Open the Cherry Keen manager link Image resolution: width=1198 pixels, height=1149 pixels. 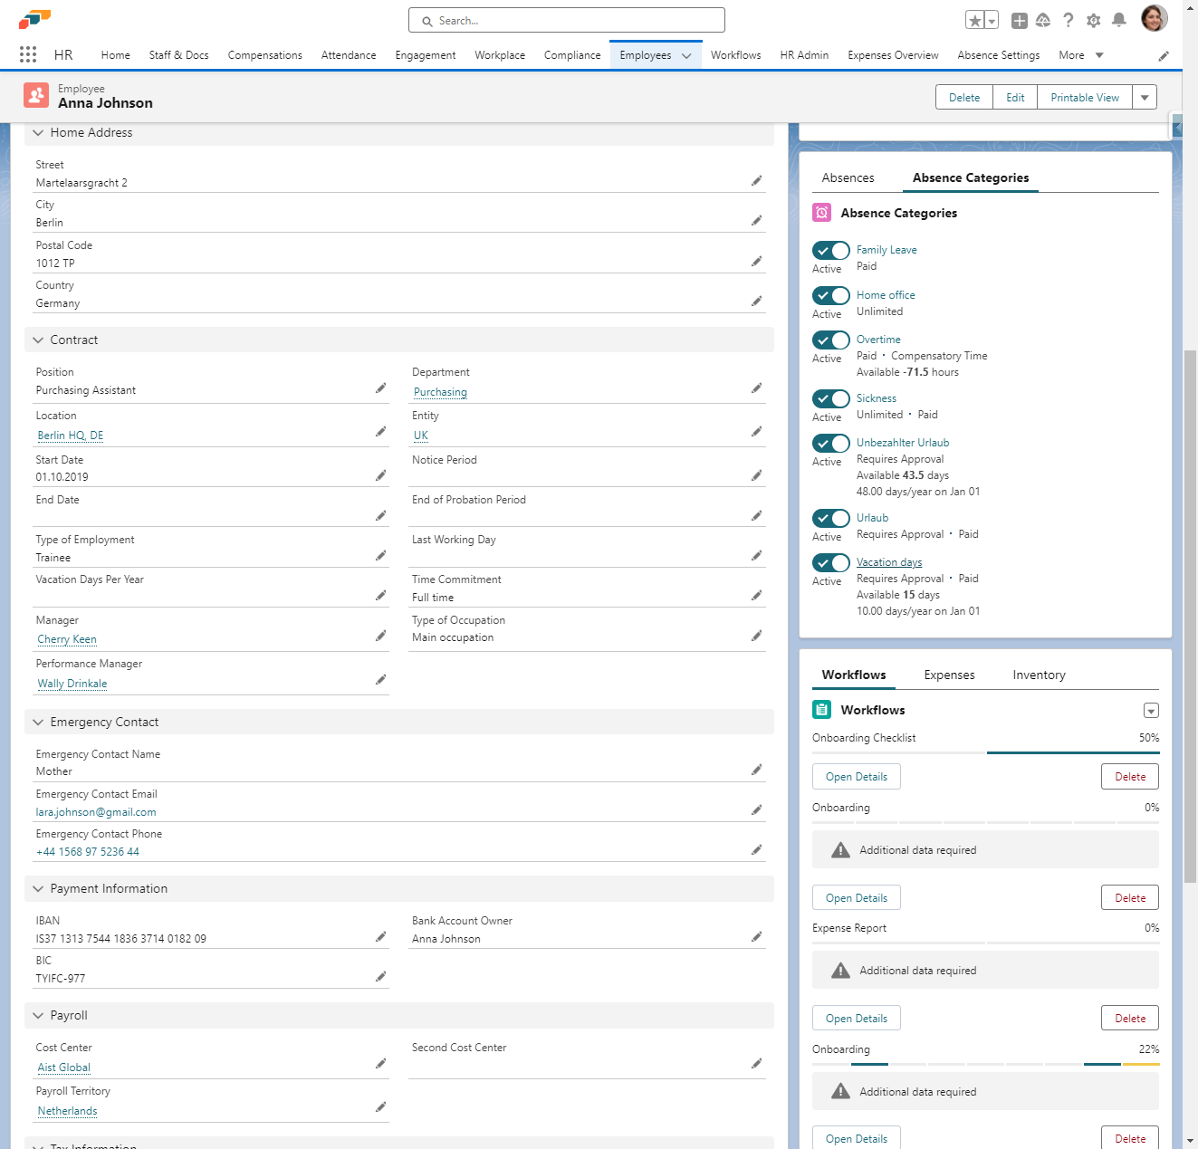click(x=67, y=639)
